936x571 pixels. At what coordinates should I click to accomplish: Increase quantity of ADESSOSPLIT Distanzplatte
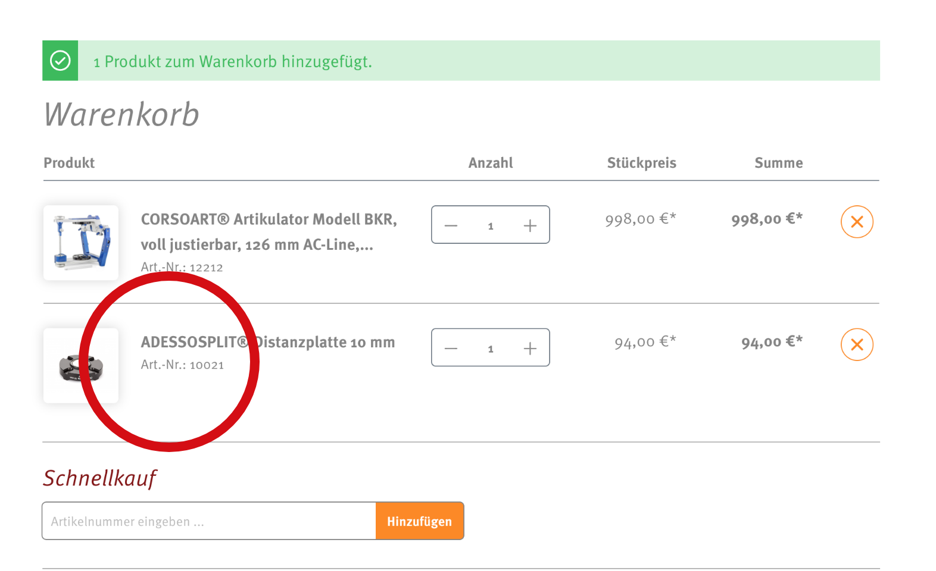[530, 349]
